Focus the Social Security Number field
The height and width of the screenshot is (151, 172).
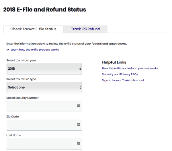point(44,106)
